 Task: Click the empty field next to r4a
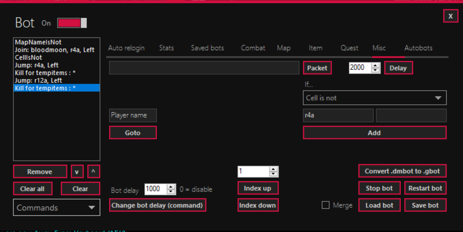(411, 115)
